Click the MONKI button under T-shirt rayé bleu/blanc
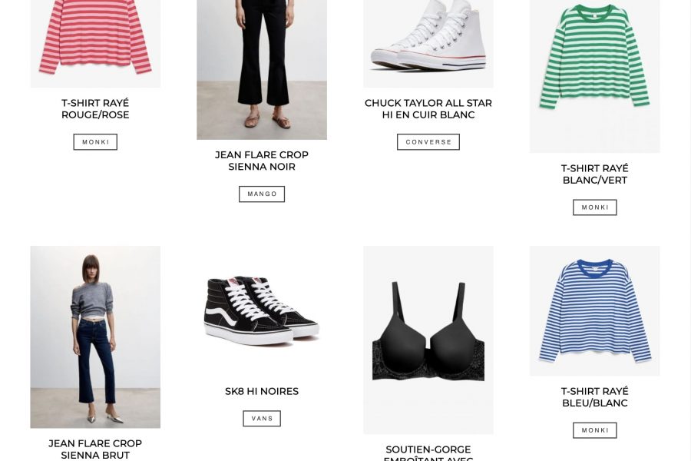The width and height of the screenshot is (691, 461). [595, 430]
